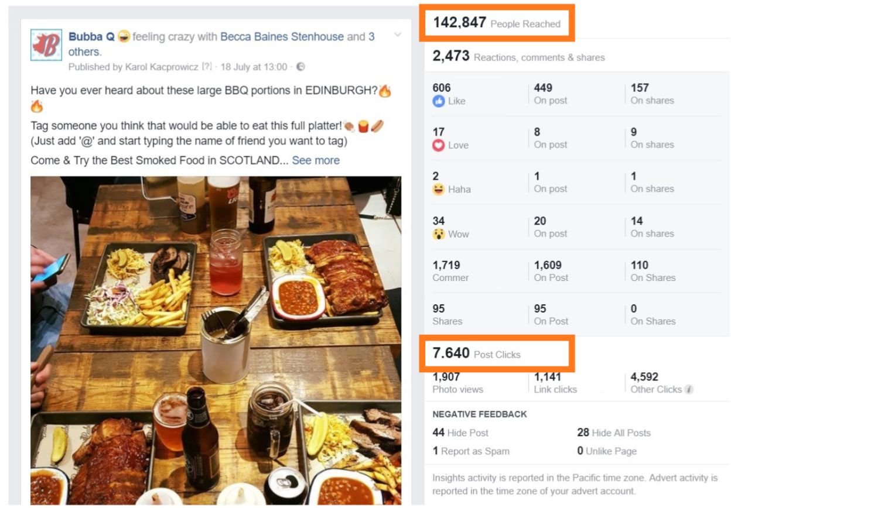
Task: Expand post text with See more
Action: [x=316, y=160]
